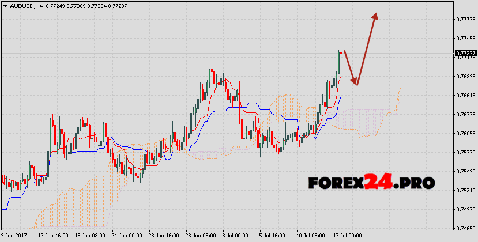Screen dimensions: 478x242
Task: Select the 9 Jun 2017 date label
Action: click(x=15, y=236)
